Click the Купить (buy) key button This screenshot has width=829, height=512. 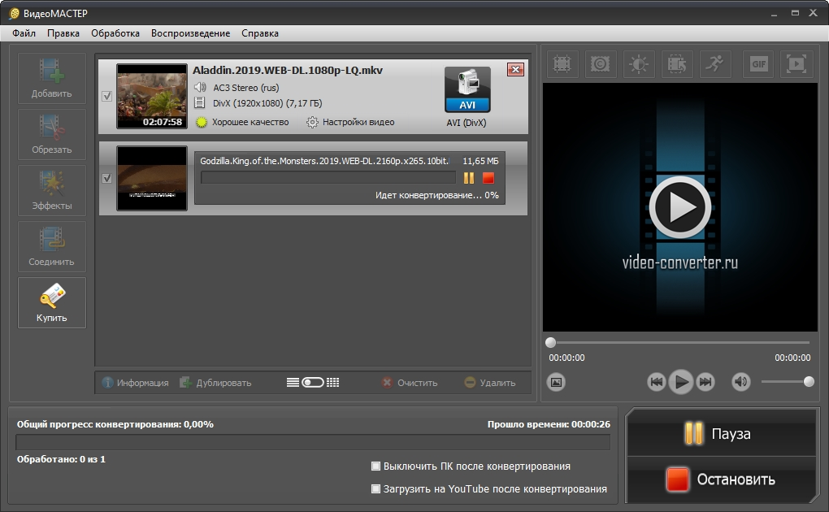[x=52, y=302]
